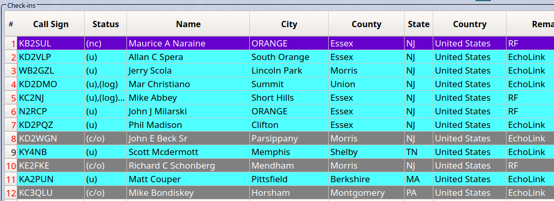The height and width of the screenshot is (201, 554).
Task: Click the name John J Milarski
Action: tap(158, 111)
